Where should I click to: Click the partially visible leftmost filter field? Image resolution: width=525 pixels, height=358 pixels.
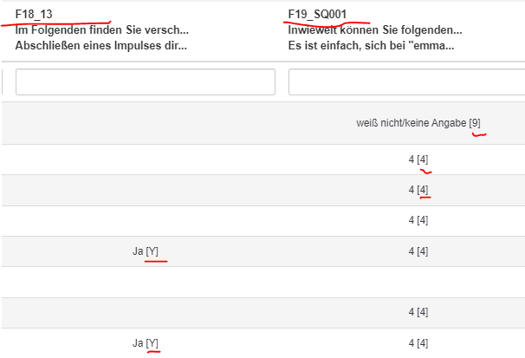[x=2, y=82]
